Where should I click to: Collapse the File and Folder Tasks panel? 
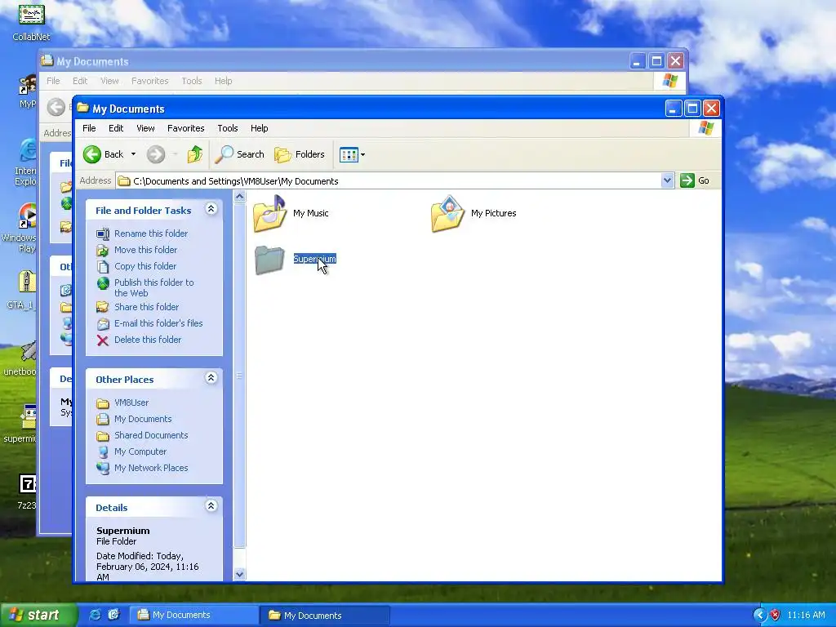point(211,209)
